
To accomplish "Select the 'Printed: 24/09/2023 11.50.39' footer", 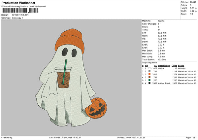I will click(131, 138).
